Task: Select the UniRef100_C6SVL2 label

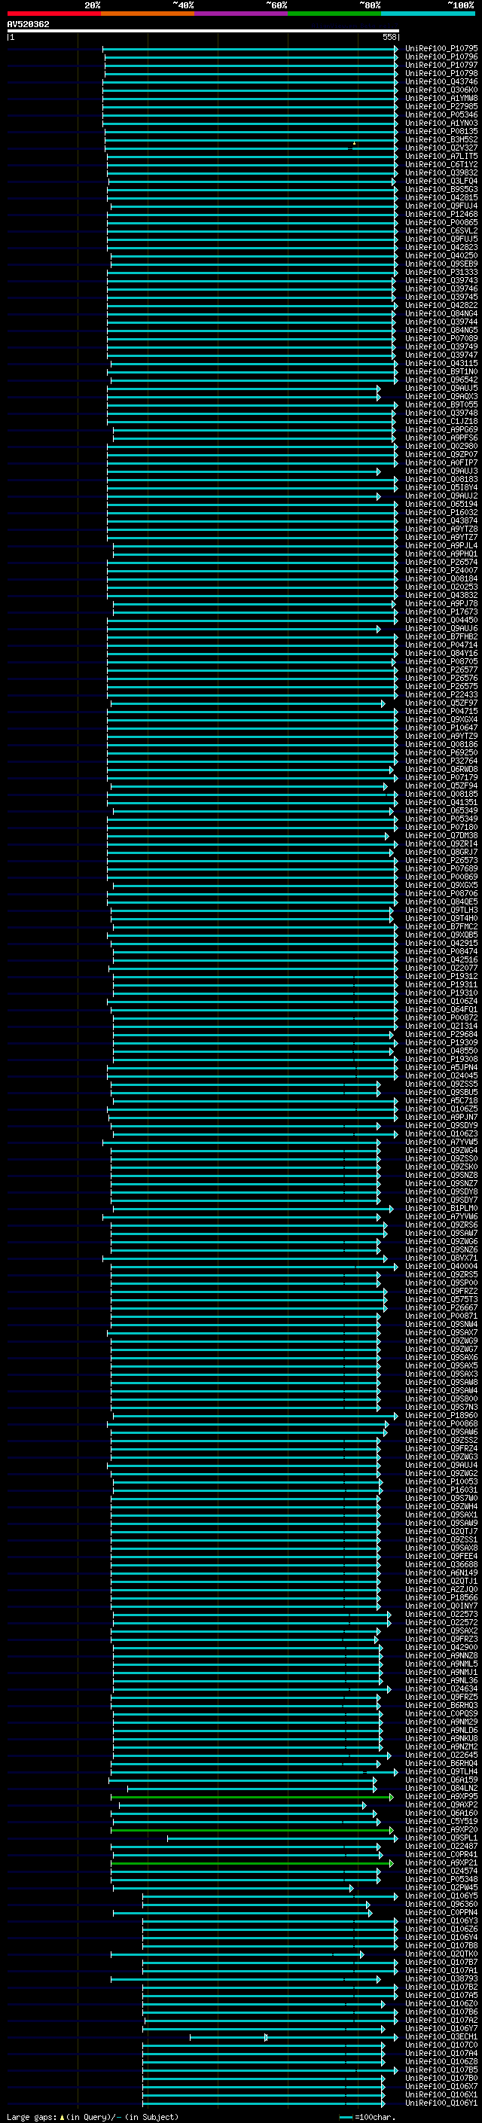Action: pos(441,230)
